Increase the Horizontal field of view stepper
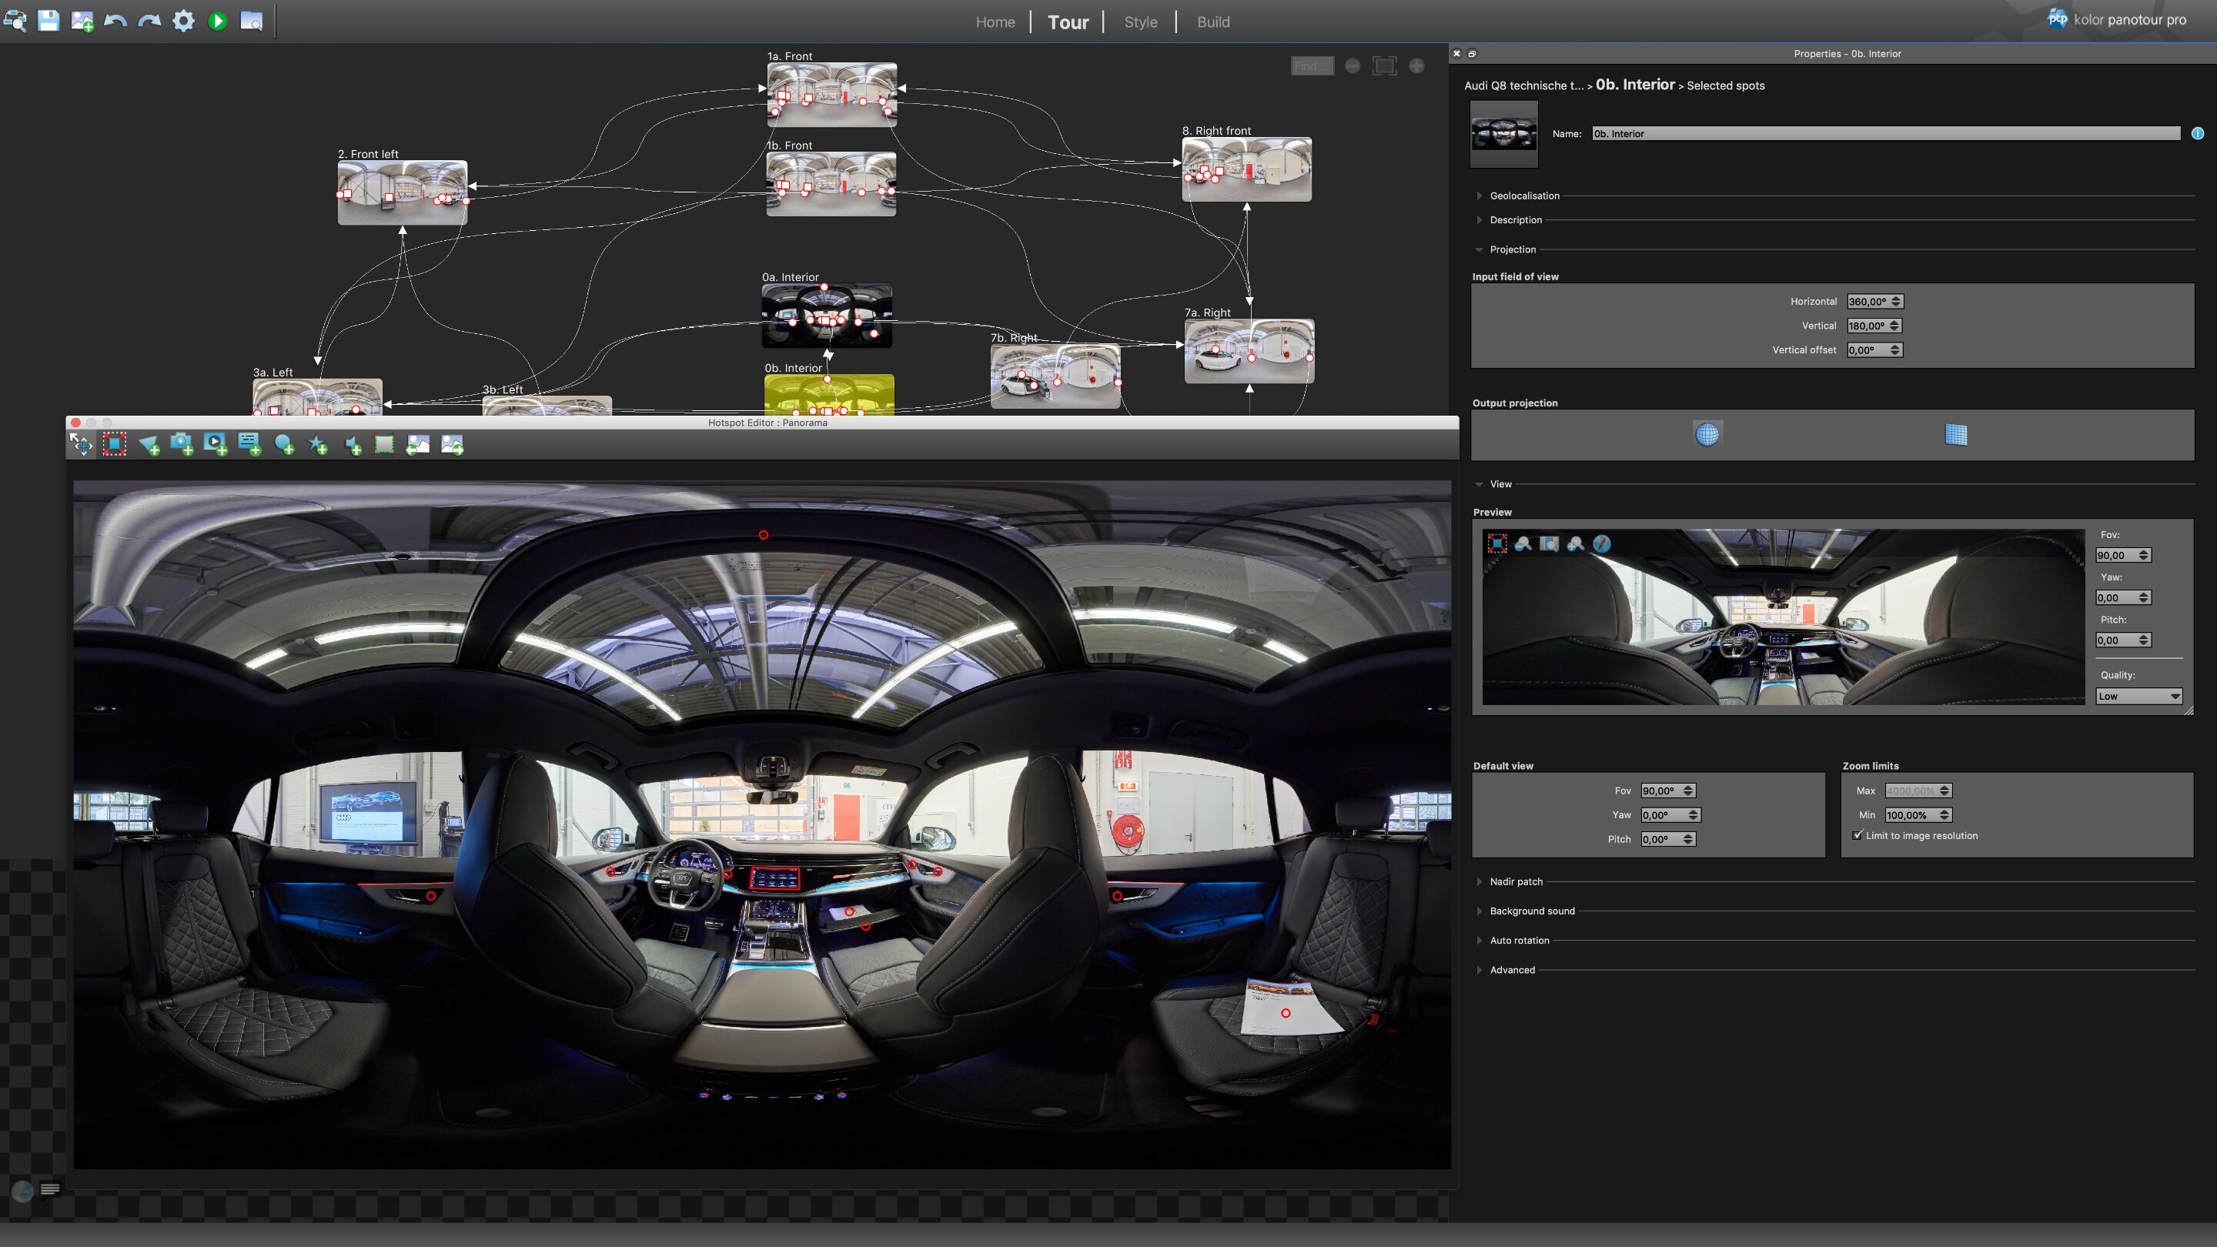Viewport: 2217px width, 1247px height. click(1896, 298)
